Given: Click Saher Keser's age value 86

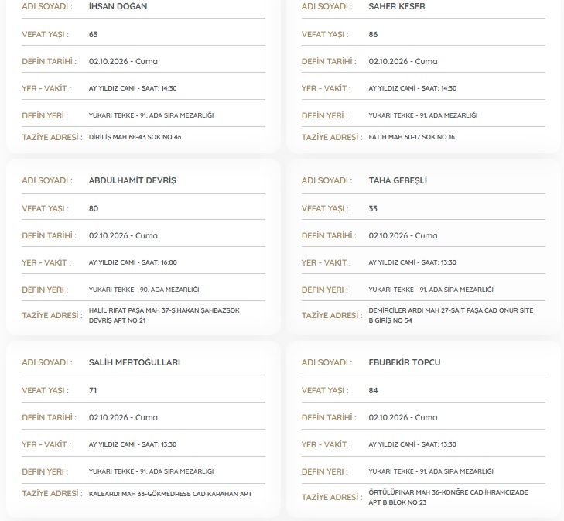Looking at the screenshot, I should pos(373,34).
